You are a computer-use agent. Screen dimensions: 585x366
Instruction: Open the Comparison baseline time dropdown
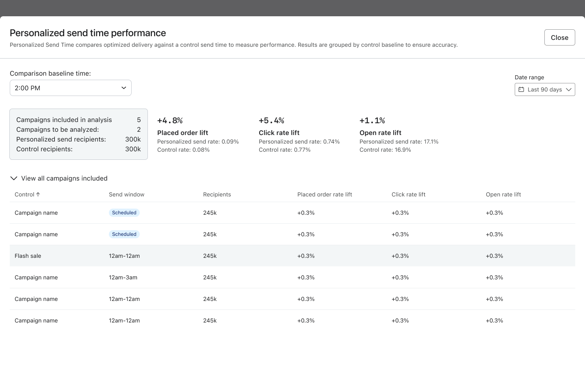pos(71,88)
